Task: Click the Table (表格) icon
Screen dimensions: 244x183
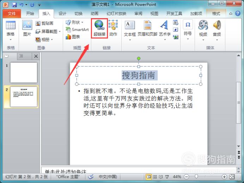Action: pos(11,25)
